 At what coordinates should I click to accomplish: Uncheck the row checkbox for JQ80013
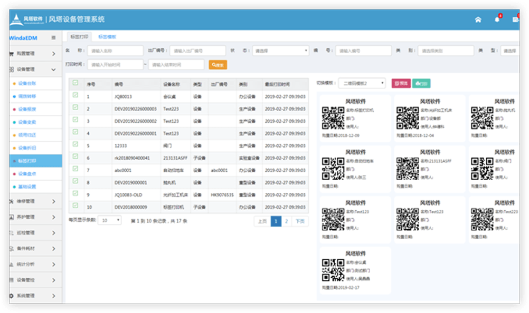point(75,95)
